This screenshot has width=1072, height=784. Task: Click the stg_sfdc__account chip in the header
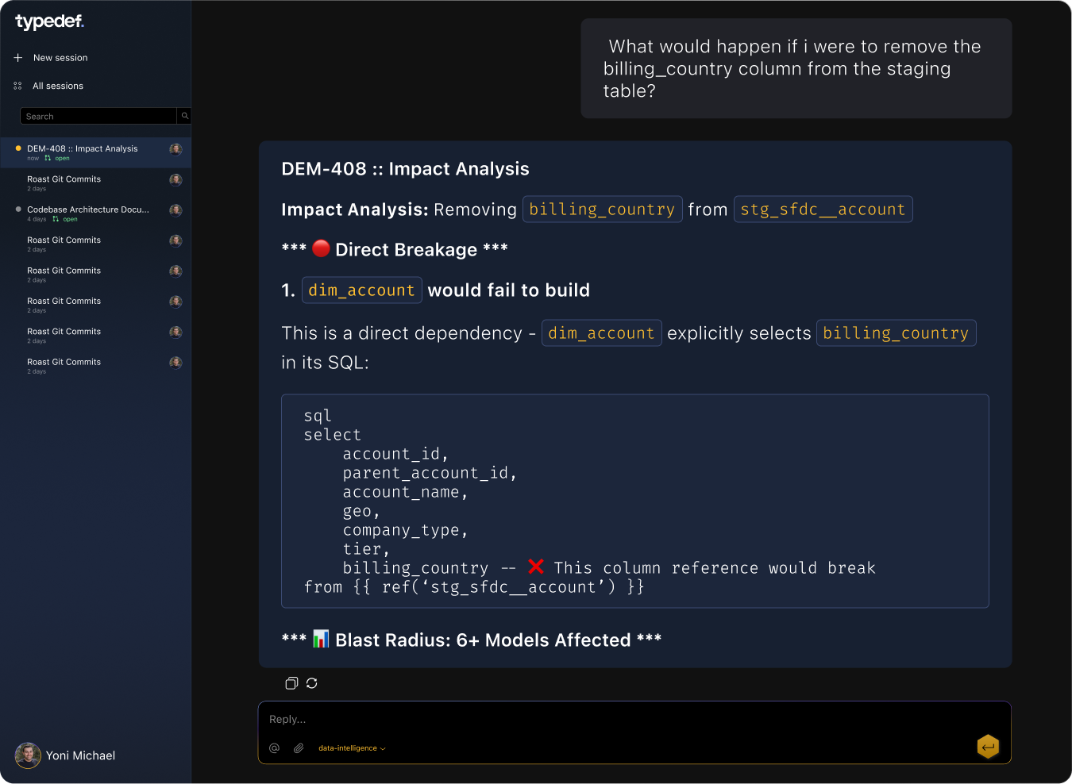823,209
